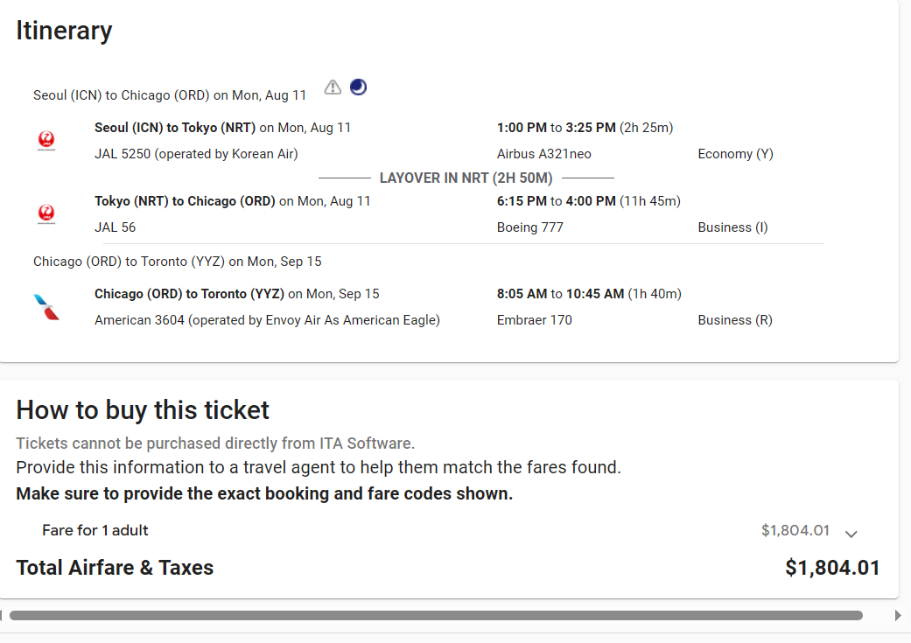Click 'Make sure to provide the exact booking' line
Image resolution: width=911 pixels, height=643 pixels.
(x=264, y=493)
